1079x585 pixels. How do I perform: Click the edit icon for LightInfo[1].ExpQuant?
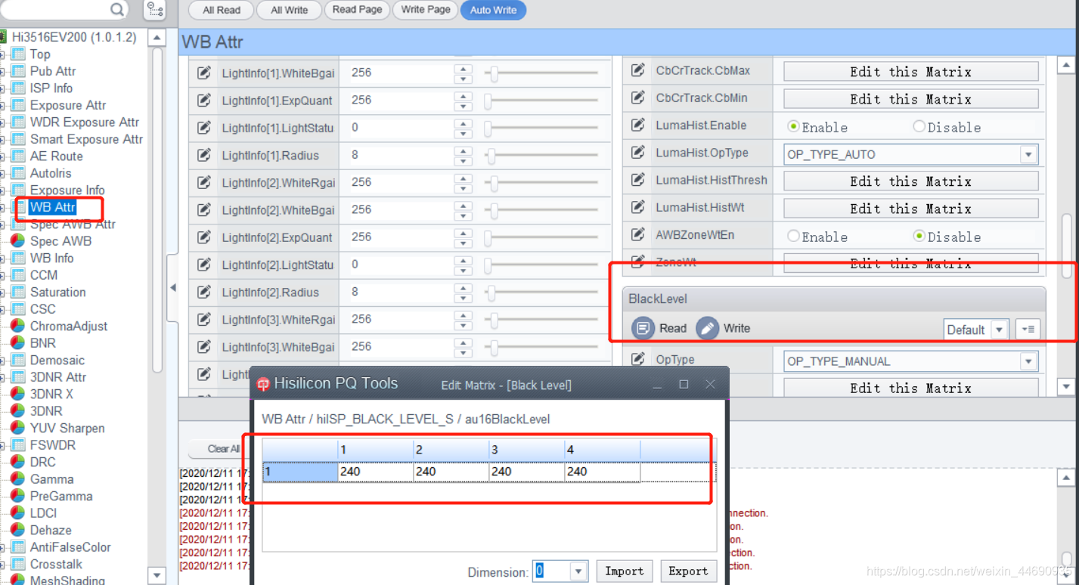pos(203,101)
